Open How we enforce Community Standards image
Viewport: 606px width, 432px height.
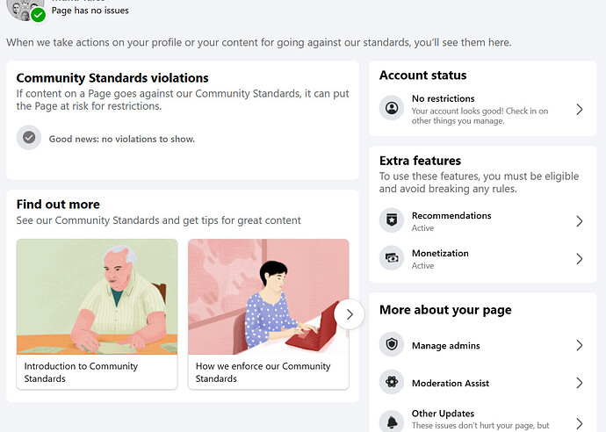coord(269,297)
